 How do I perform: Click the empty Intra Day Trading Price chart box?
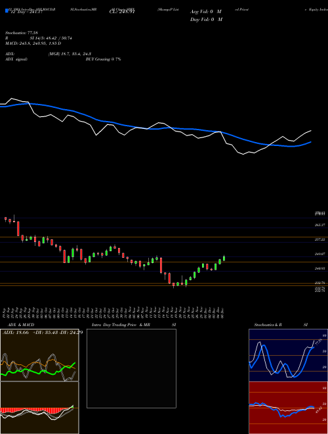coord(131,368)
